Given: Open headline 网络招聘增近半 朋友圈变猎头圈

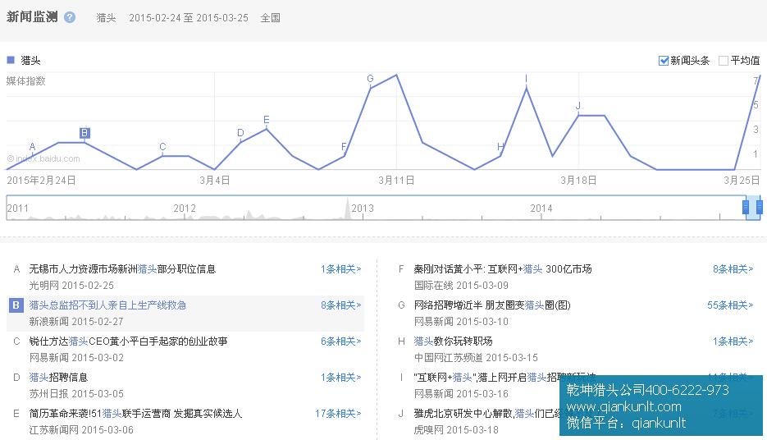Looking at the screenshot, I should [491, 305].
